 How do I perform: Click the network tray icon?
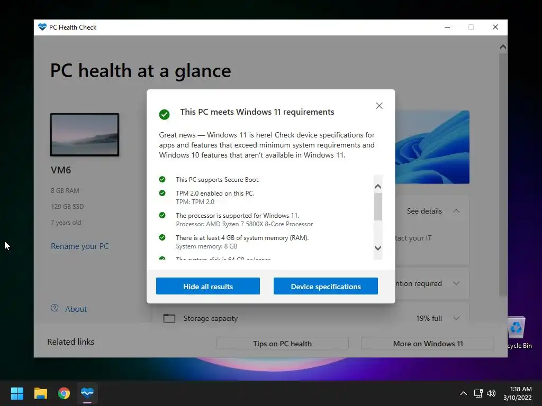(478, 393)
